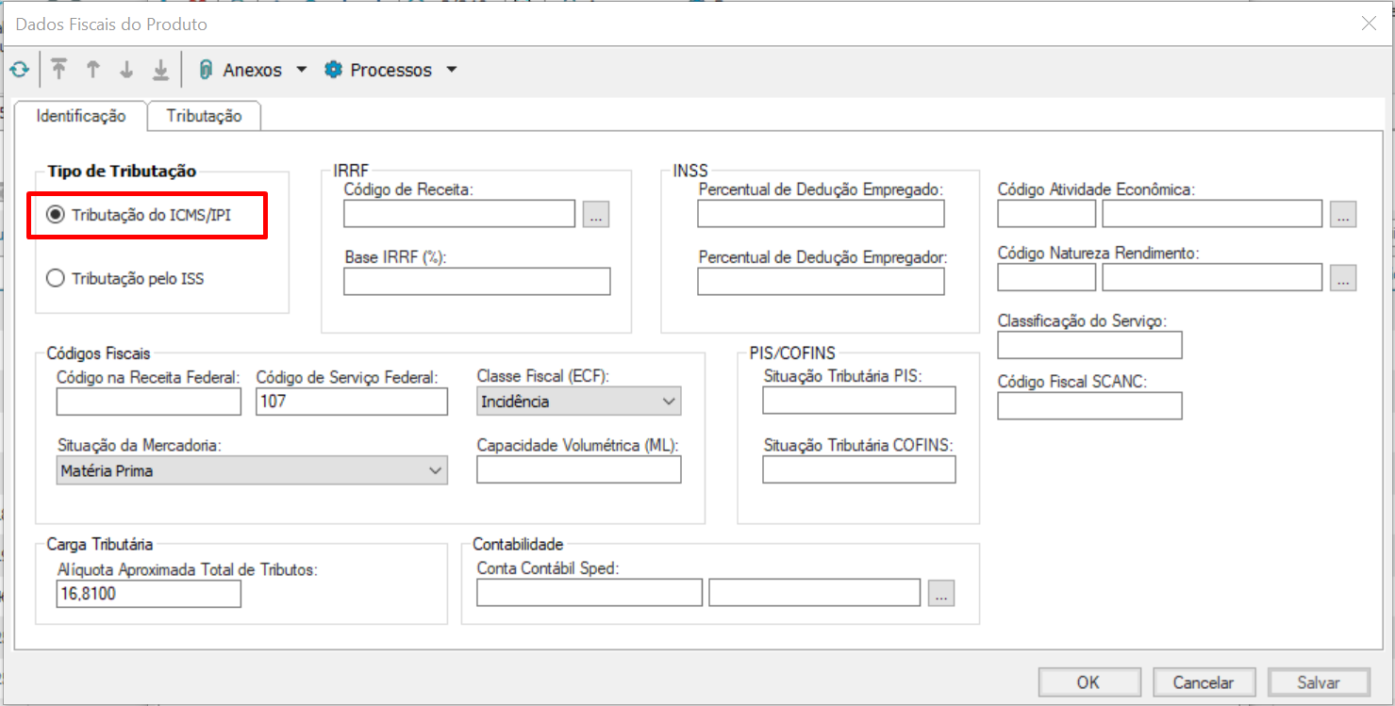Click the Conta Contábil Sped description field
Viewport: 1395px width, 706px height.
[x=815, y=592]
